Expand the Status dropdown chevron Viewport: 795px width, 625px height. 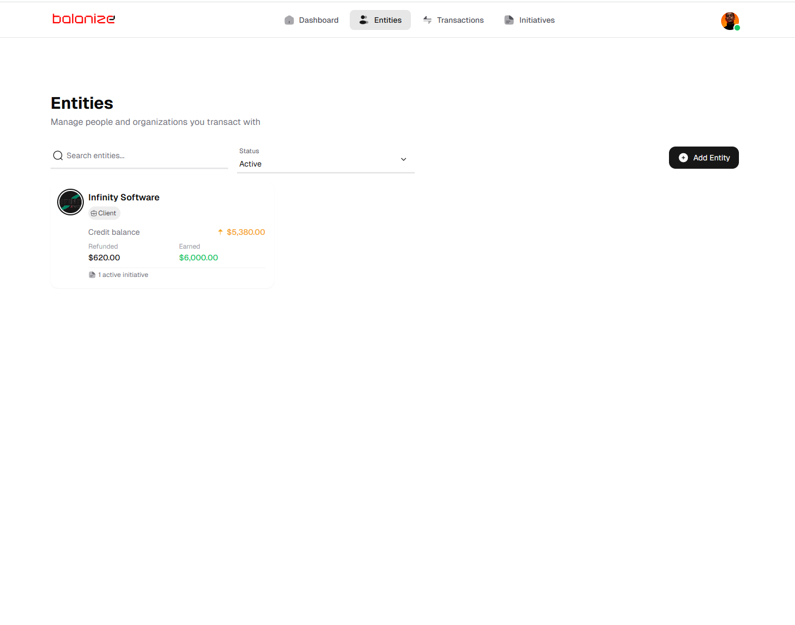[x=404, y=159]
